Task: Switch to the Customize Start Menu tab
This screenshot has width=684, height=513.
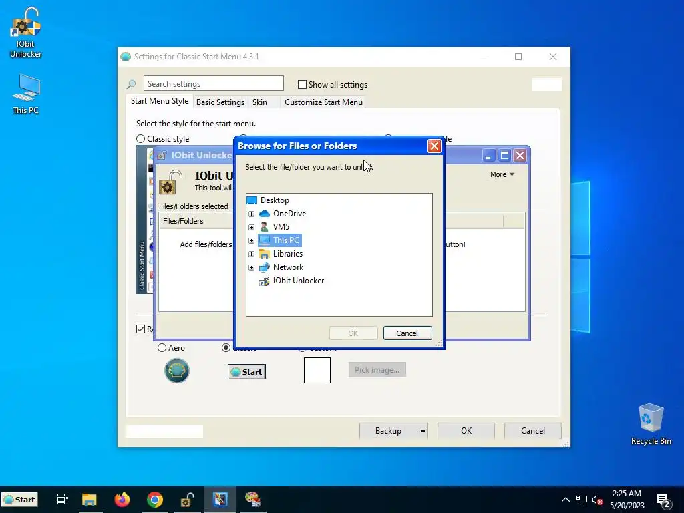Action: (323, 102)
